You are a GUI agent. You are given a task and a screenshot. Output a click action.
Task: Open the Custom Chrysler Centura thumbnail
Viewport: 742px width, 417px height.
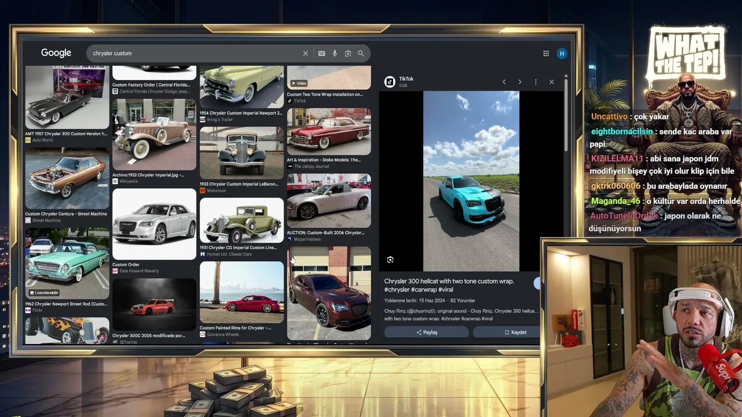pos(67,179)
